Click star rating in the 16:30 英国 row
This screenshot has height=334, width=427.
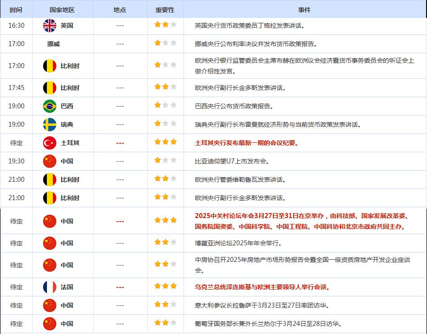pyautogui.click(x=165, y=25)
